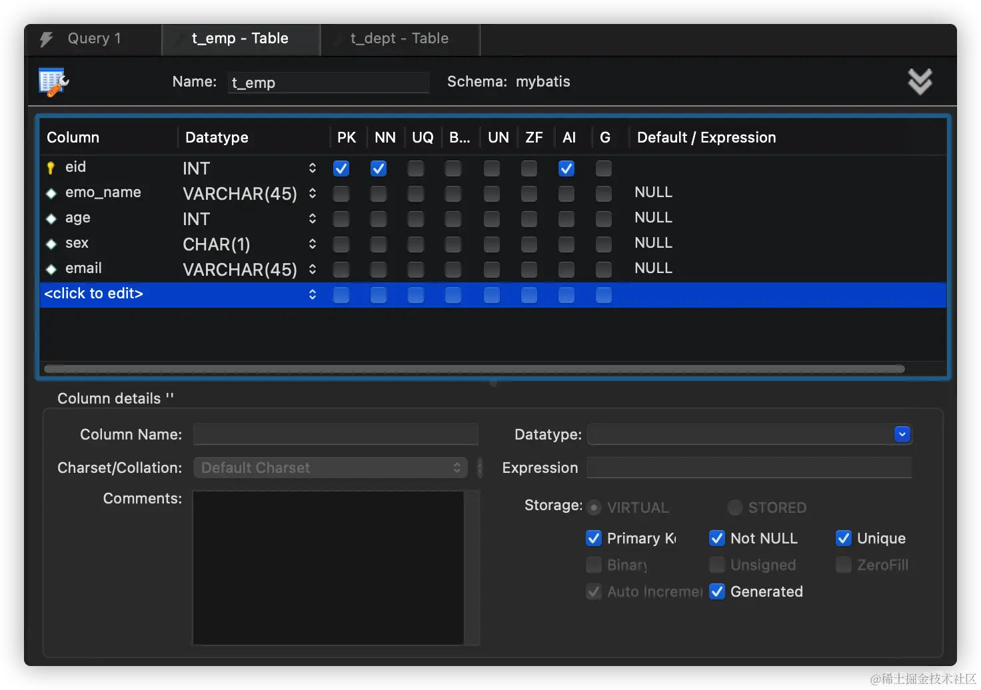Toggle Primary Key checkbox in details
The height and width of the screenshot is (690, 981).
pos(594,538)
